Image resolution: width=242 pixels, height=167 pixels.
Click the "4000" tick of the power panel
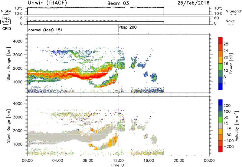[x=18, y=41]
